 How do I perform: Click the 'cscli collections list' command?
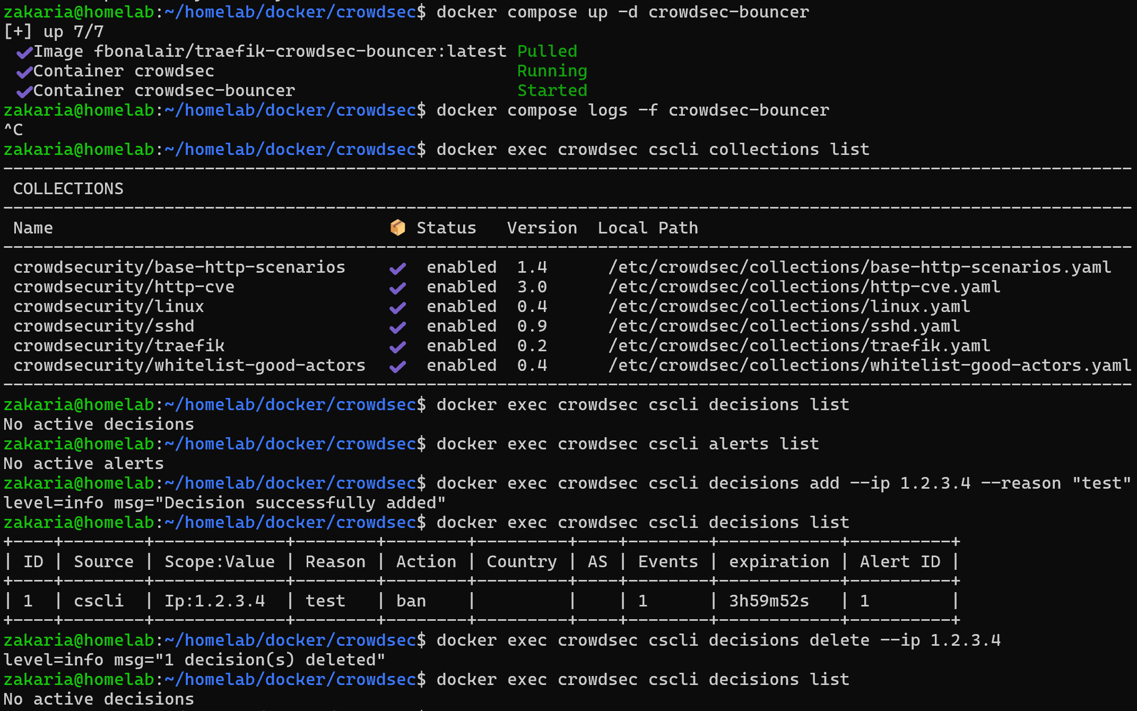pos(759,150)
